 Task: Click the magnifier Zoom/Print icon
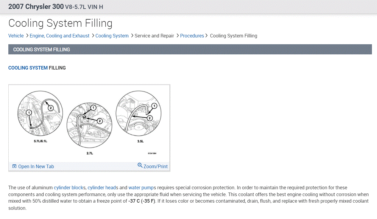[x=140, y=165]
